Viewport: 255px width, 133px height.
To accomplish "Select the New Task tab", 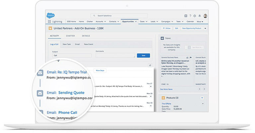I will 66,44.
